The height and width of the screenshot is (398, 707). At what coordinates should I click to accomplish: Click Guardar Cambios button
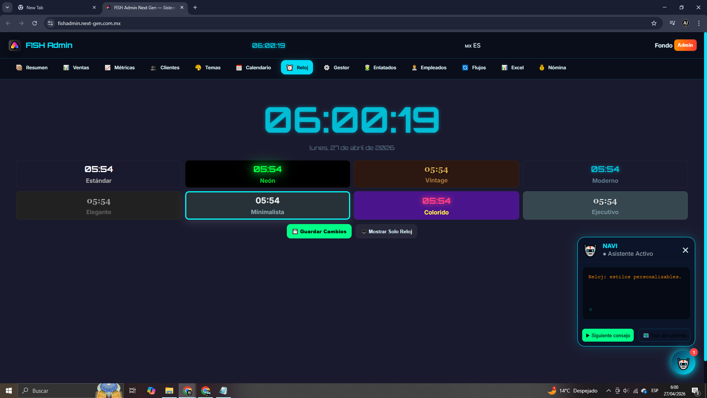(319, 231)
